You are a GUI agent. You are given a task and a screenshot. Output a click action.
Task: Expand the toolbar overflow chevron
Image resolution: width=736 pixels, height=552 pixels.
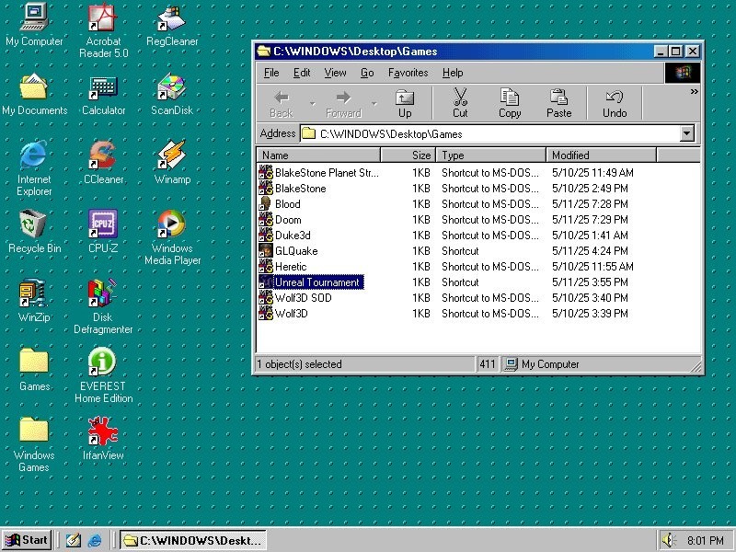point(694,92)
